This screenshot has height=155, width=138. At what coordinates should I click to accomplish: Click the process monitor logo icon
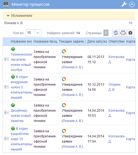click(6, 4)
